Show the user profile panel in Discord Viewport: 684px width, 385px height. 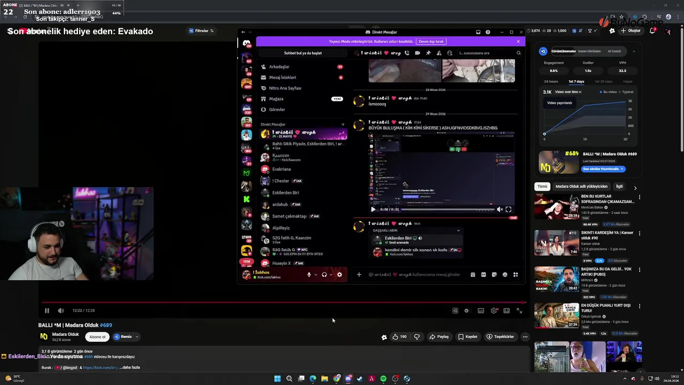449,53
